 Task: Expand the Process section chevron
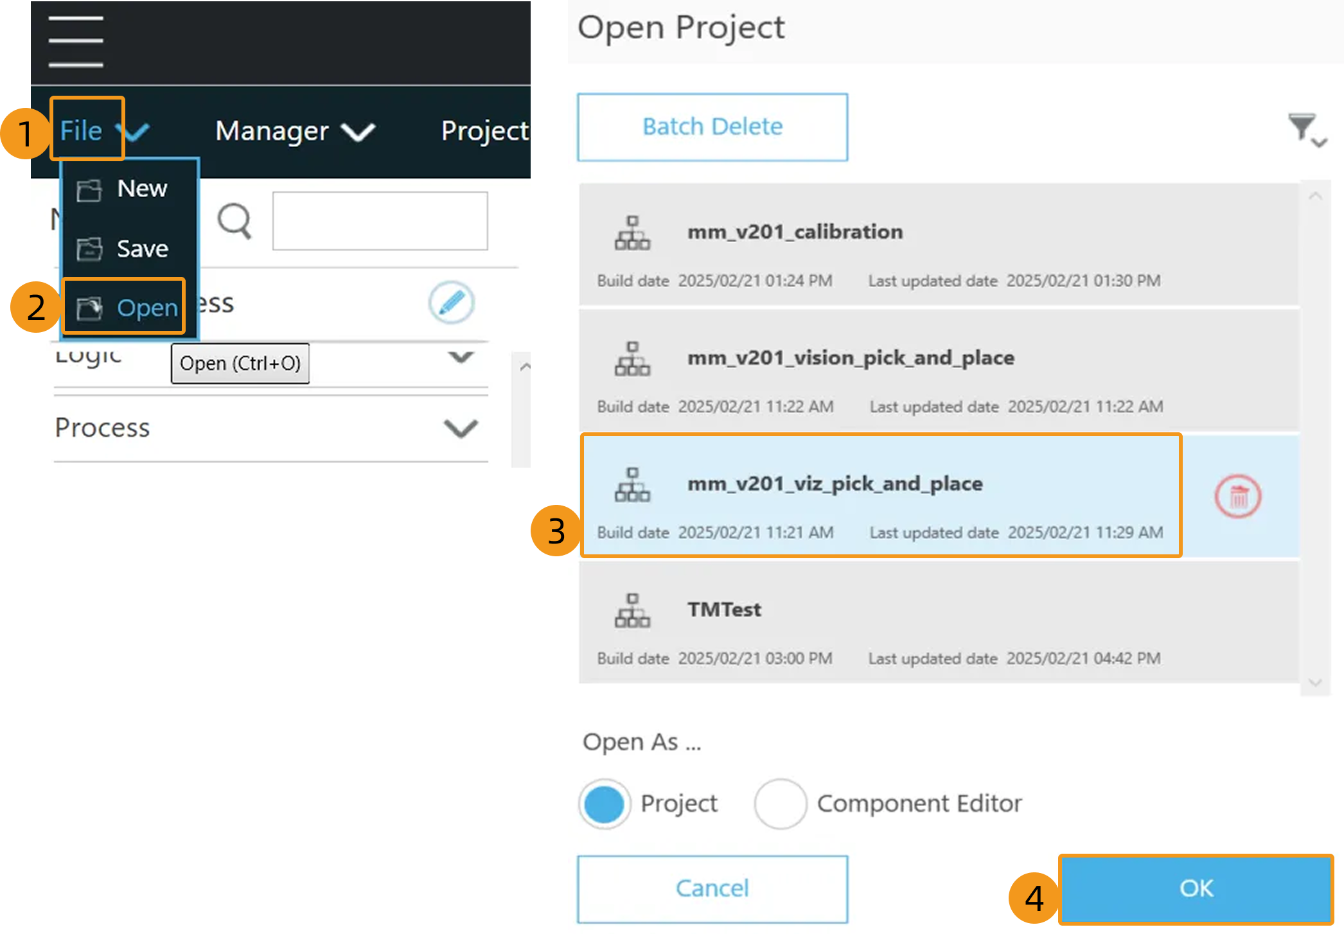point(461,428)
